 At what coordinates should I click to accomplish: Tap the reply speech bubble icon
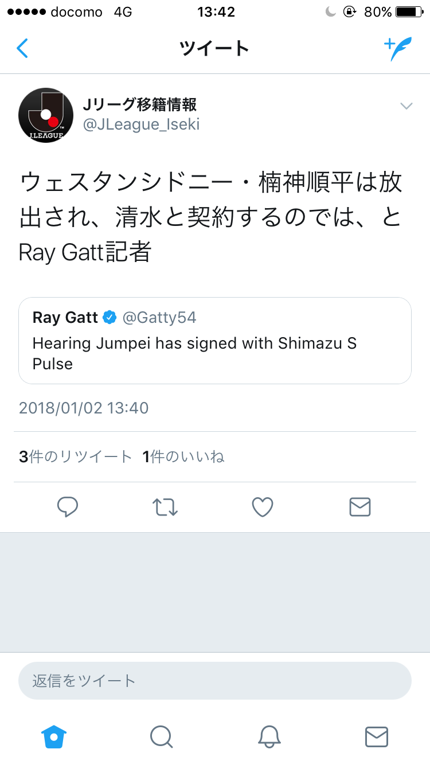click(x=68, y=507)
